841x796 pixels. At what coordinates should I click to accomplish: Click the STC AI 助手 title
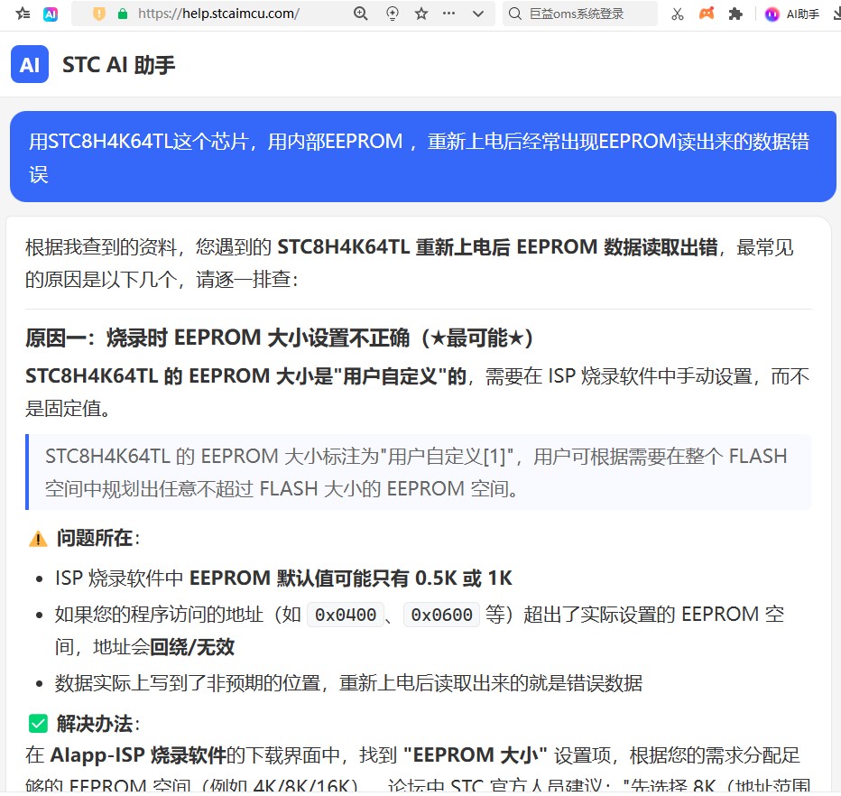[118, 65]
